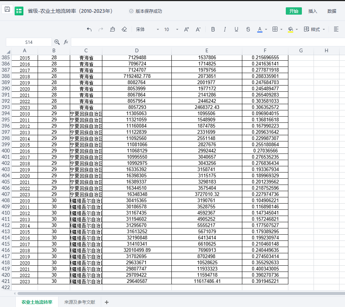
Task: Click the format painter icon
Action: click(113, 29)
